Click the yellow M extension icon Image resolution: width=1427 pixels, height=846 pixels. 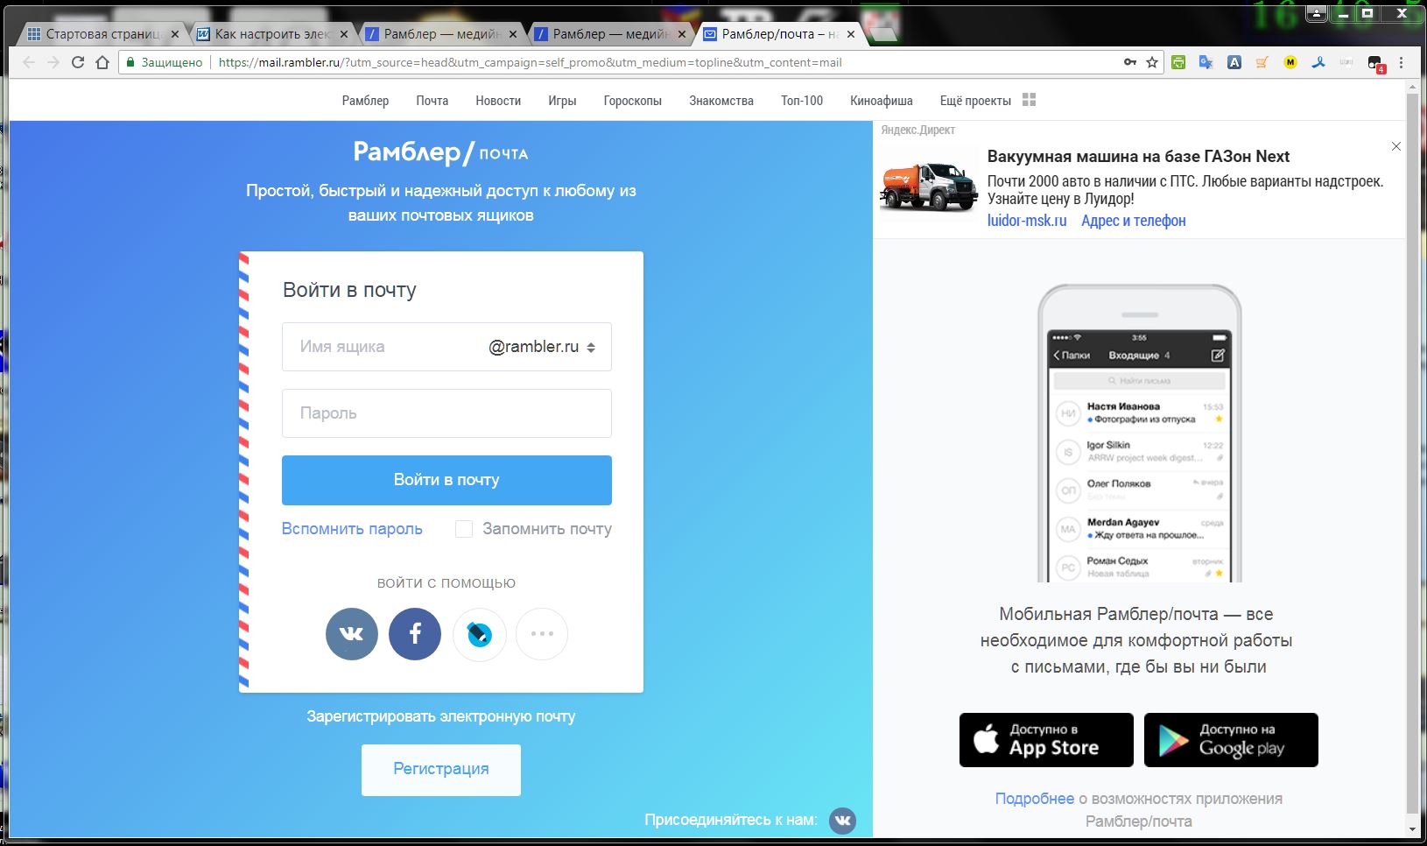point(1290,62)
